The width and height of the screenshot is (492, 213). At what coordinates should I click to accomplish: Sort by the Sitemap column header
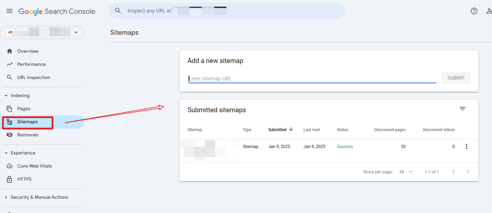pos(195,130)
